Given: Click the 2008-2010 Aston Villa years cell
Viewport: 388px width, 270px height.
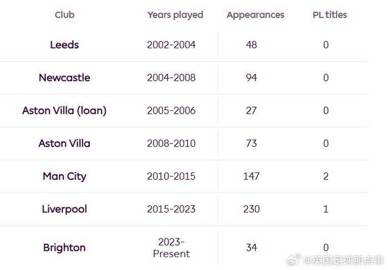Looking at the screenshot, I should [x=171, y=144].
